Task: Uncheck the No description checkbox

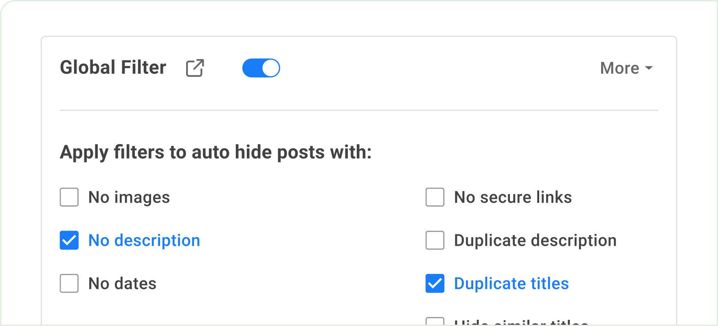Action: tap(69, 240)
